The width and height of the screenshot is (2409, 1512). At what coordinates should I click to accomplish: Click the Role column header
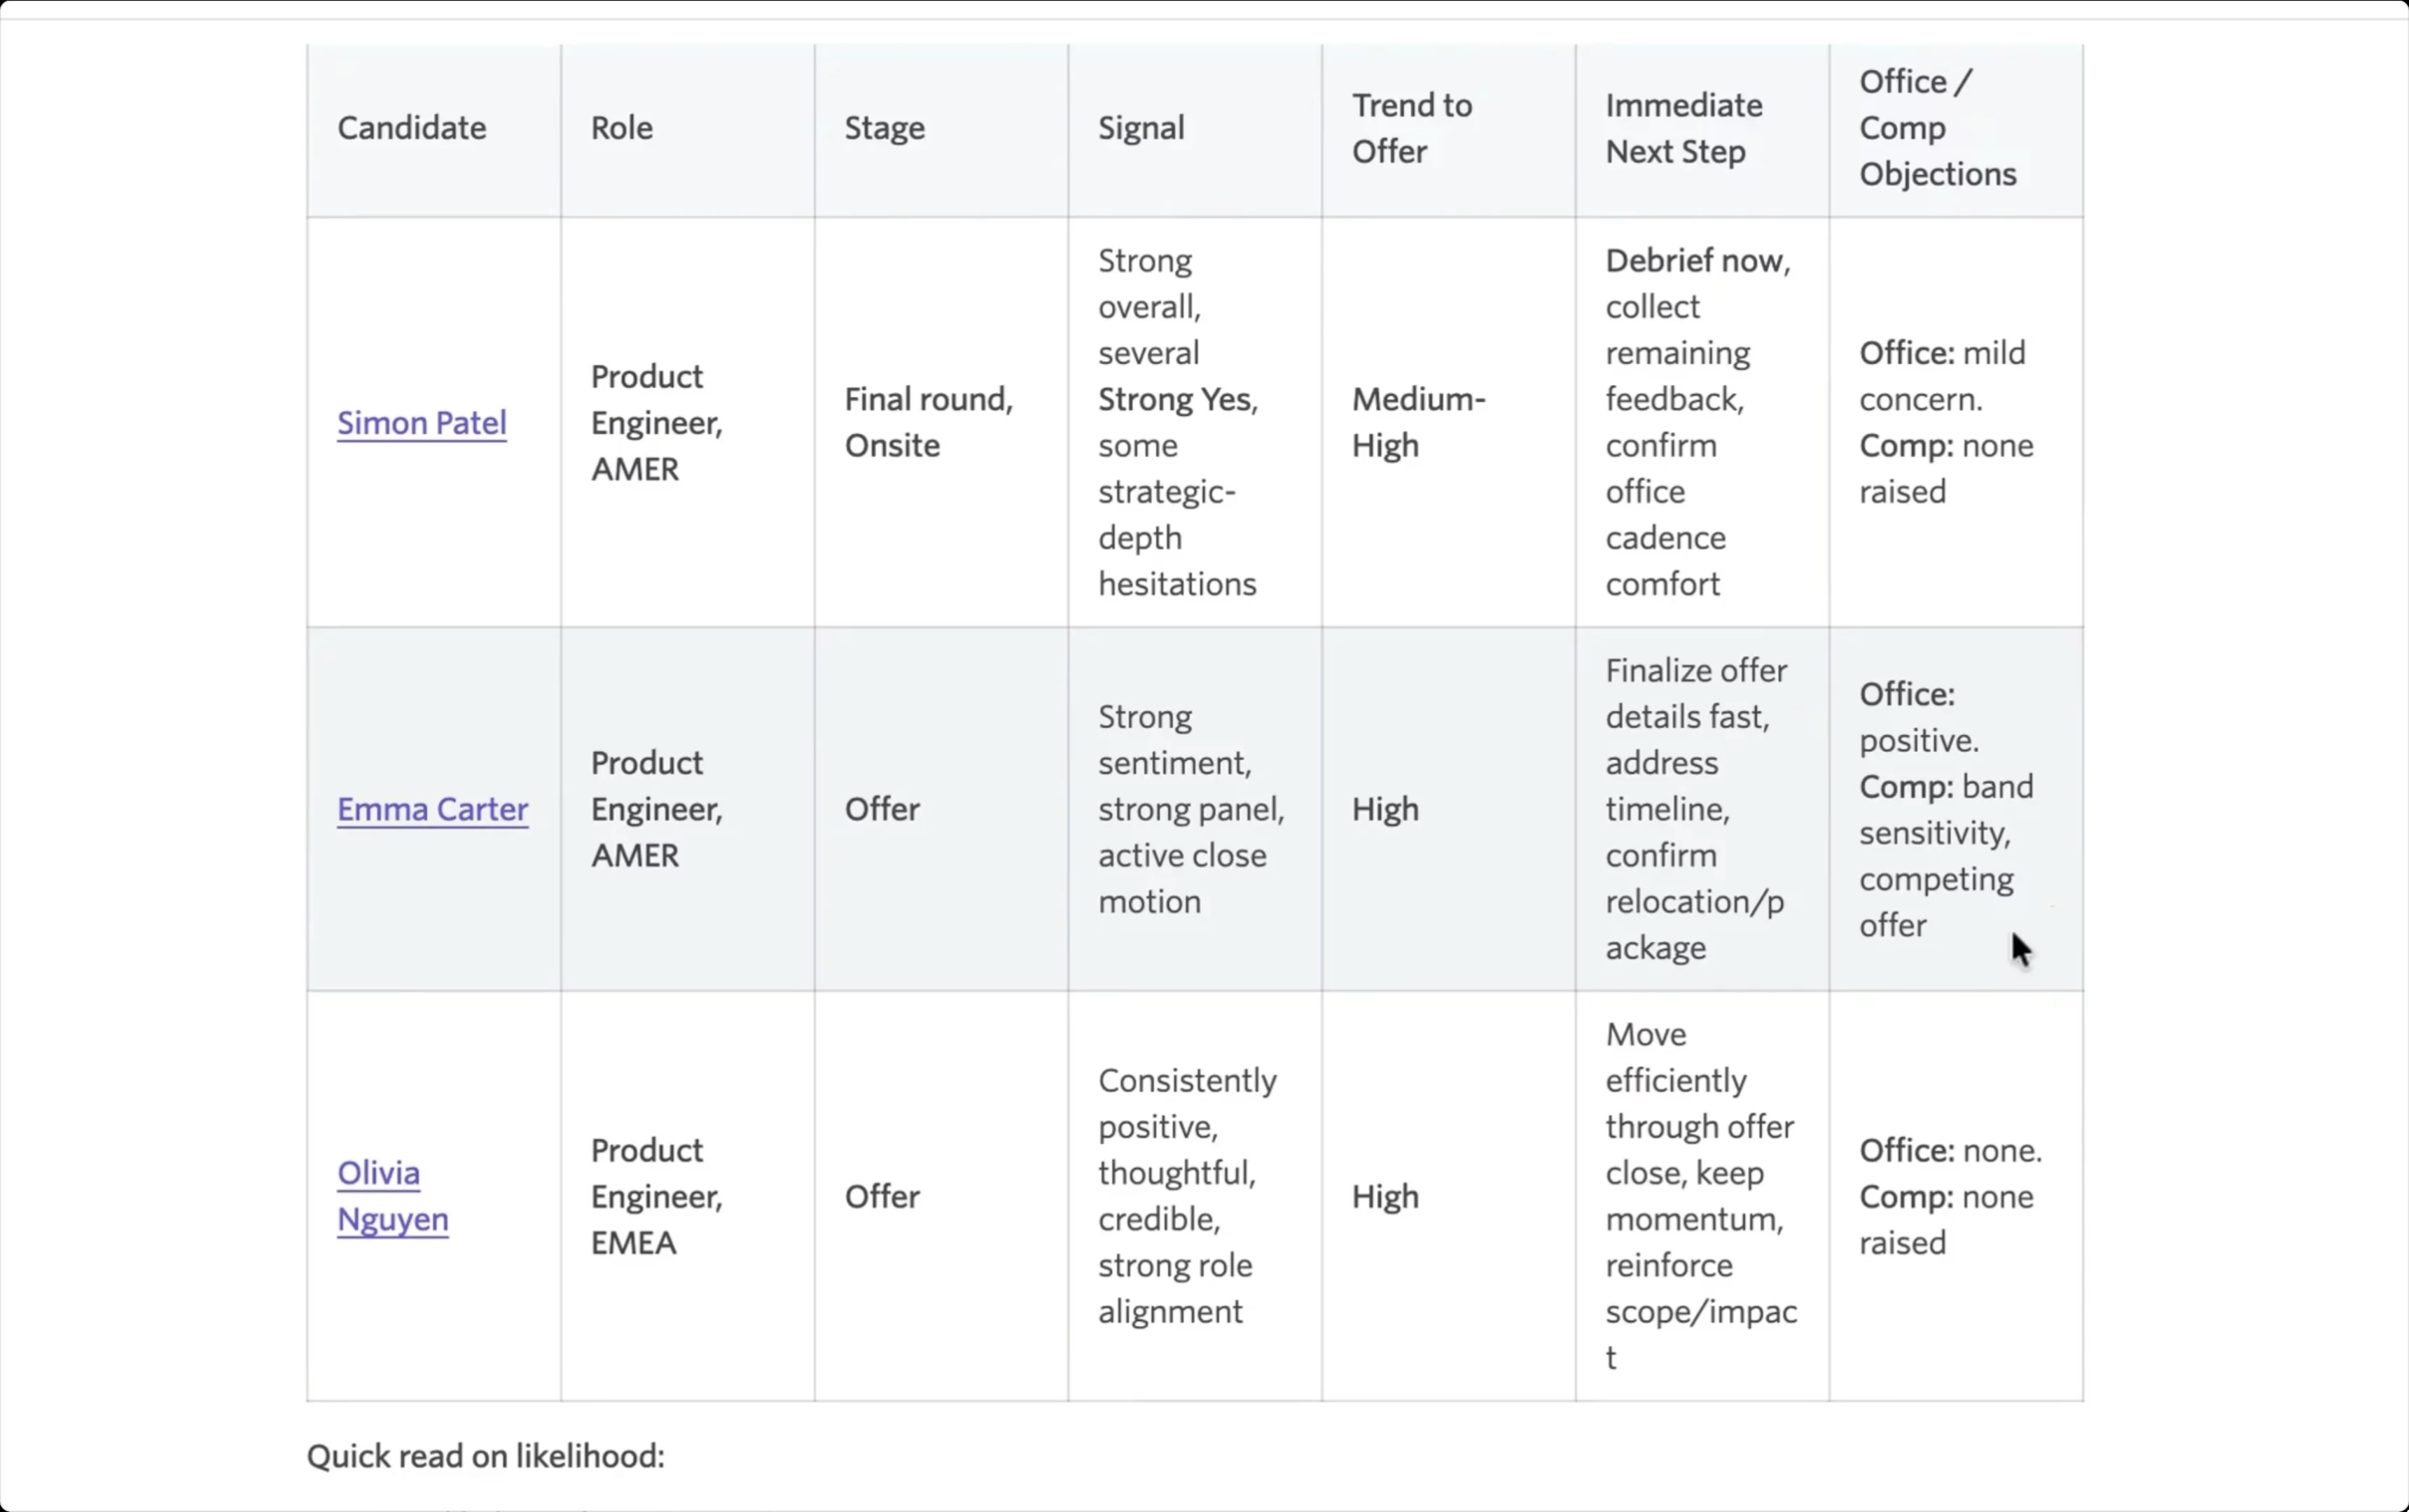tap(621, 128)
